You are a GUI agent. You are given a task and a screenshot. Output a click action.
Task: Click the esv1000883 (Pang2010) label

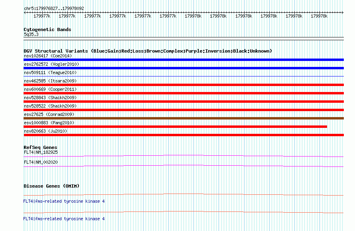(49, 123)
